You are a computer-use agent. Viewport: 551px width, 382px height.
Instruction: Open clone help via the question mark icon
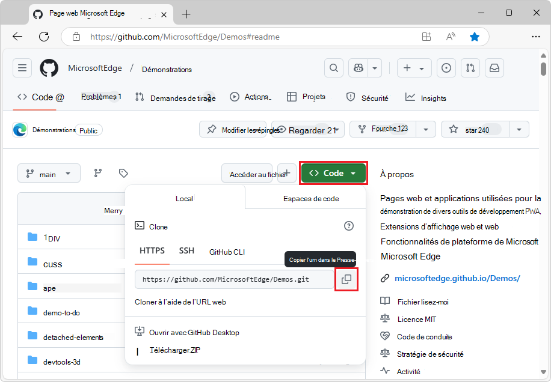[348, 226]
